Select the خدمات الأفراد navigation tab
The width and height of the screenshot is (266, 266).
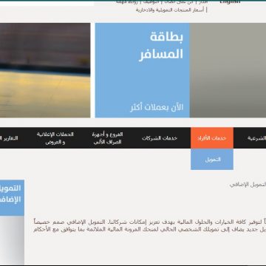coord(212,138)
